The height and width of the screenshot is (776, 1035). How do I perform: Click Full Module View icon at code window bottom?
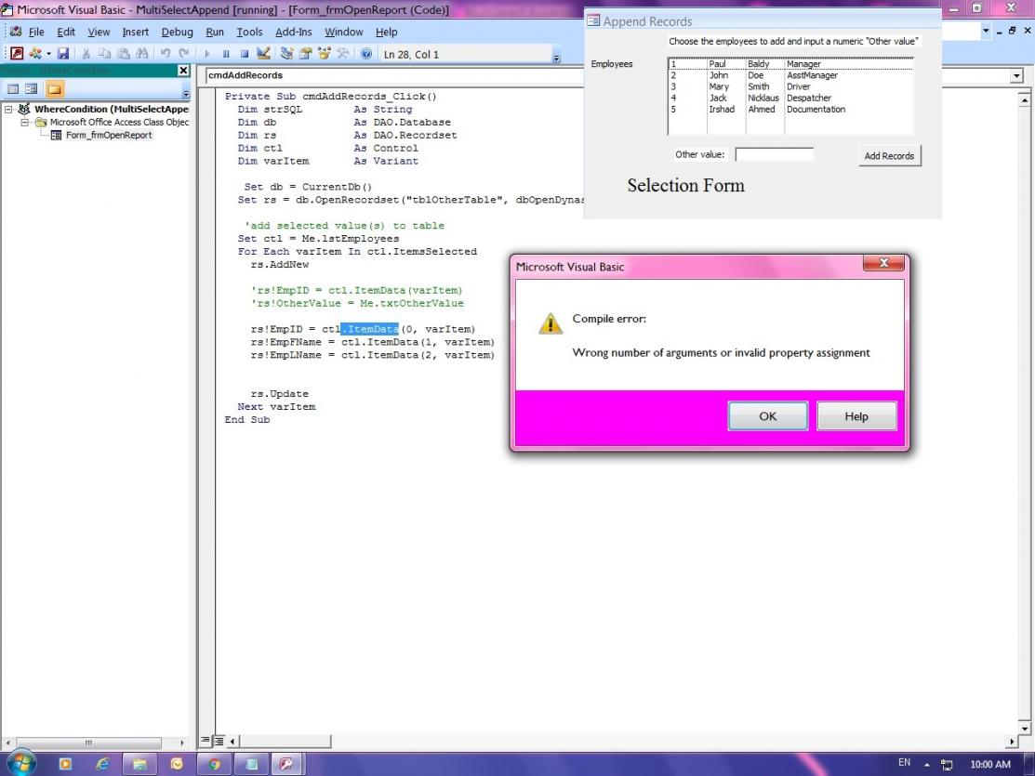tap(219, 741)
